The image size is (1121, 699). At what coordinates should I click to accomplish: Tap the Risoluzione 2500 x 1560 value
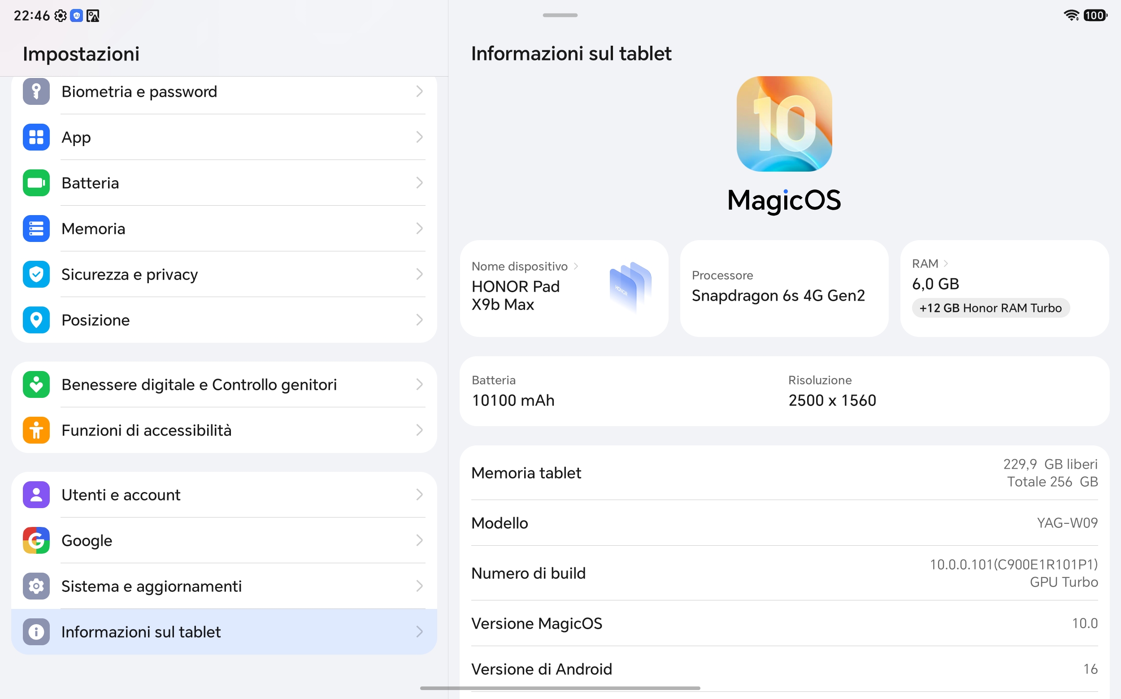pos(832,400)
